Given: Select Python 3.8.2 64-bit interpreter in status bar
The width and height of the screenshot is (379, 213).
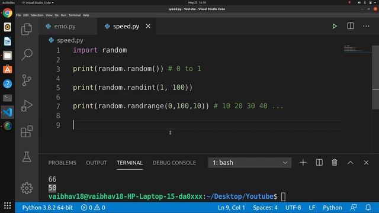Looking at the screenshot, I should click(x=47, y=208).
